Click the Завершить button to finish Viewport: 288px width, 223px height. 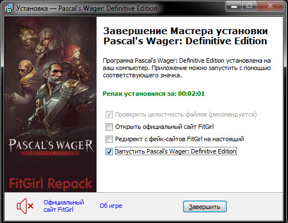(205, 207)
